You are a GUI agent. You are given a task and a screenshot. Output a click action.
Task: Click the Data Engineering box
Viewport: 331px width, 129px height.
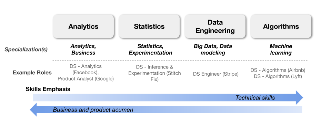pos(215,26)
